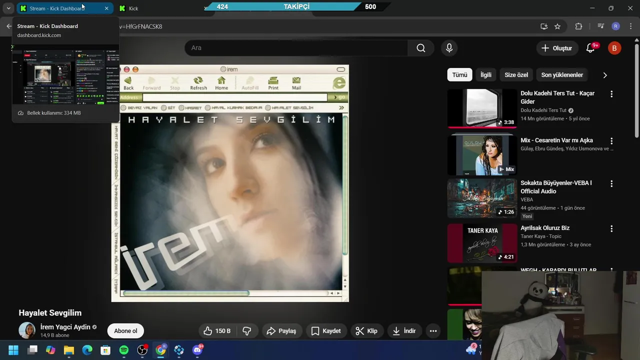The width and height of the screenshot is (640, 360).
Task: Open OBS Studio from taskbar
Action: (x=142, y=350)
